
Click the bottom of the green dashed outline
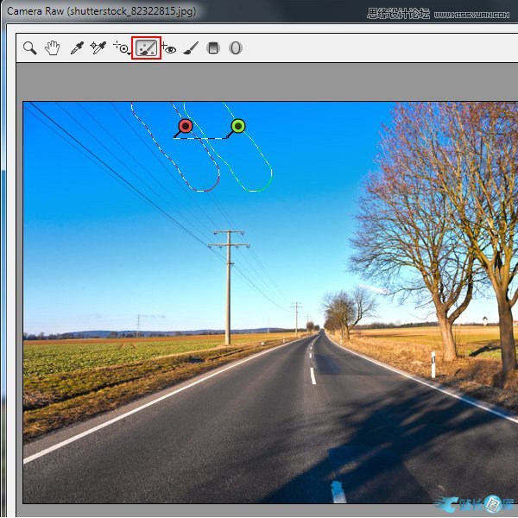[255, 190]
